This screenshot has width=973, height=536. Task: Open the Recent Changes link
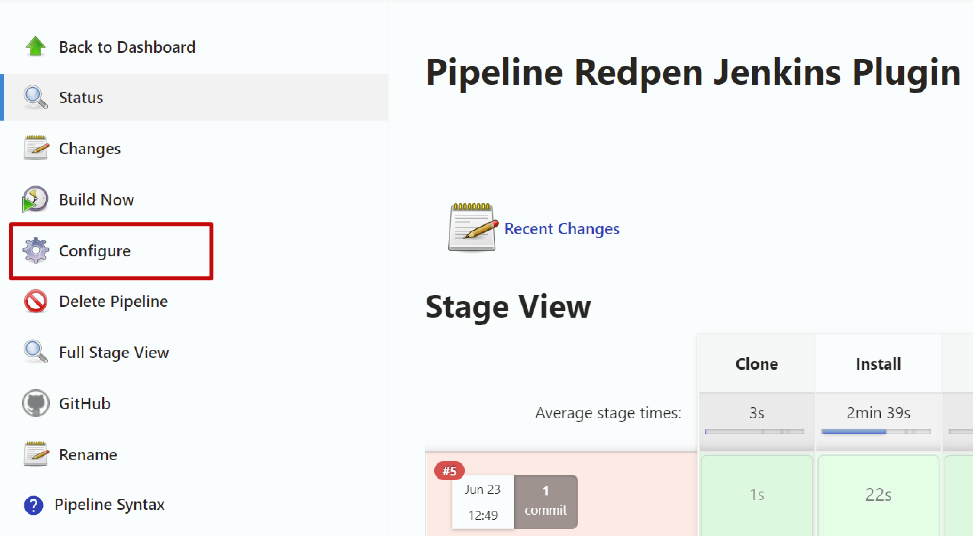(562, 229)
